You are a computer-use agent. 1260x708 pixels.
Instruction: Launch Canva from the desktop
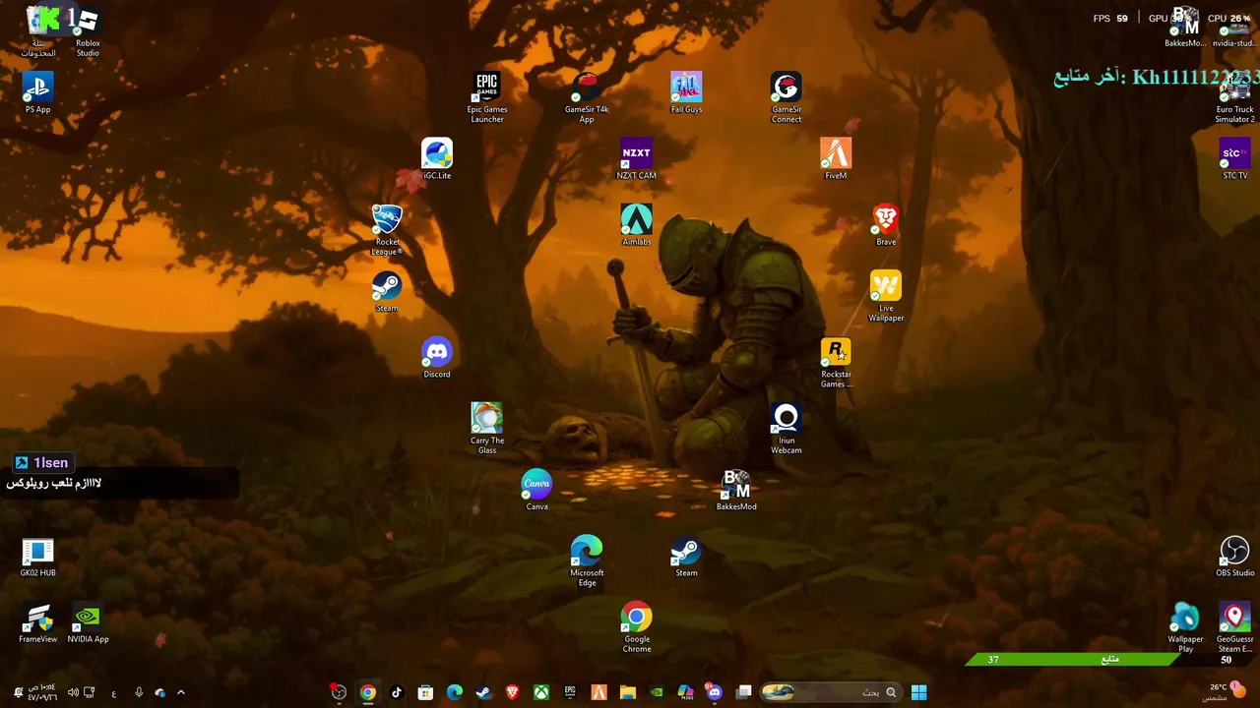coord(536,490)
